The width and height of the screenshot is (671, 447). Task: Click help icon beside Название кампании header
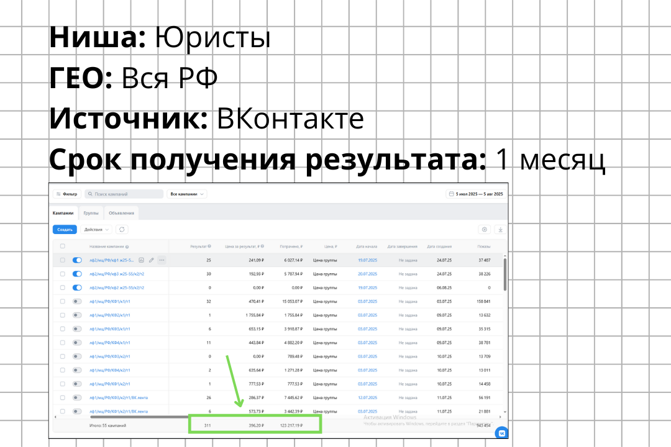(x=127, y=247)
